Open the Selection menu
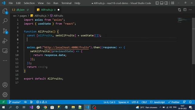 29,3
